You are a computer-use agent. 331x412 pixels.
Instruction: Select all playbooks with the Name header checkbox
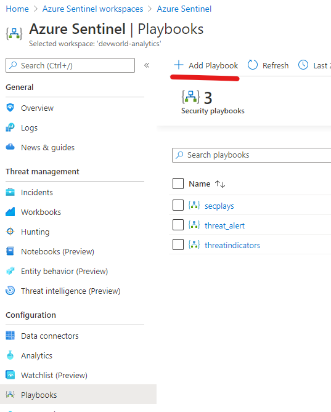[x=178, y=184]
